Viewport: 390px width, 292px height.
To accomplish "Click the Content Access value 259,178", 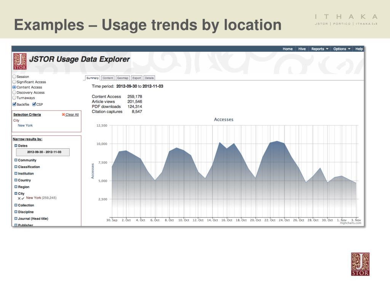I will click(x=134, y=96).
